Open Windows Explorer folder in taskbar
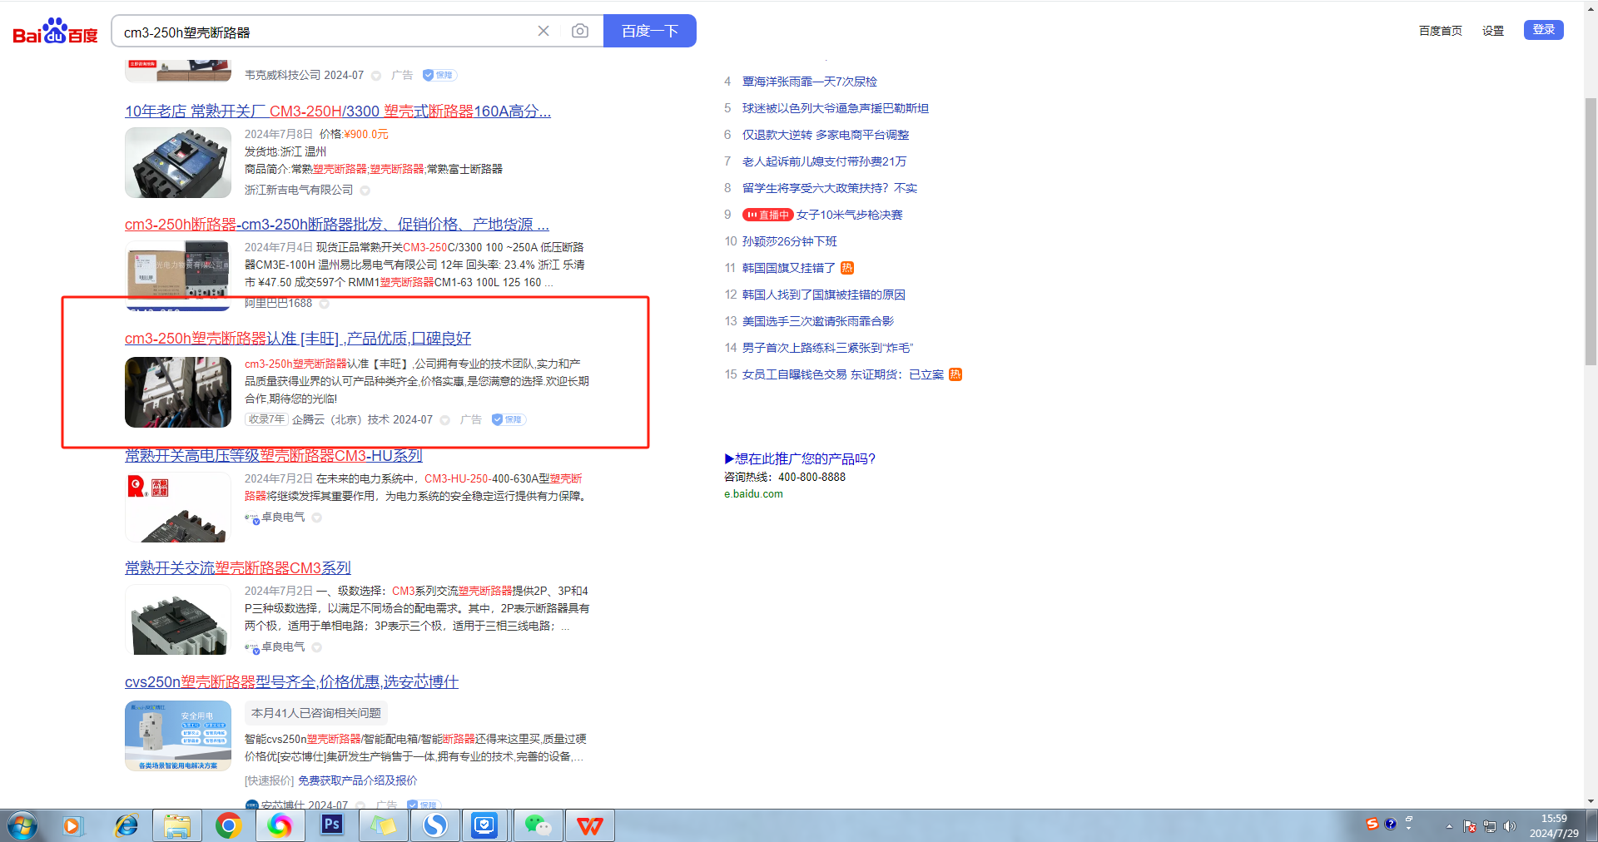The height and width of the screenshot is (842, 1598). pos(177,825)
